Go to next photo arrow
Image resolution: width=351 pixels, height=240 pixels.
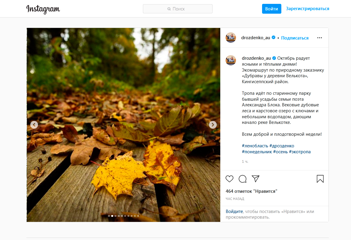(213, 125)
